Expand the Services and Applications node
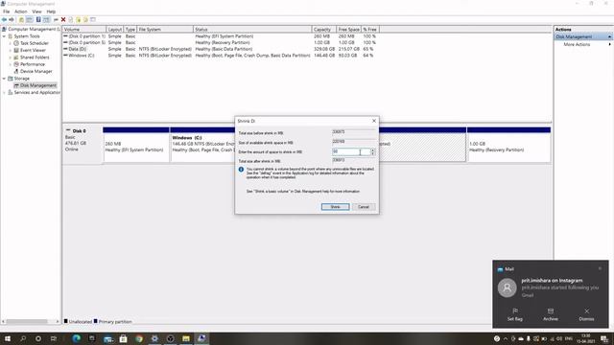This screenshot has height=345, width=614. pos(4,92)
